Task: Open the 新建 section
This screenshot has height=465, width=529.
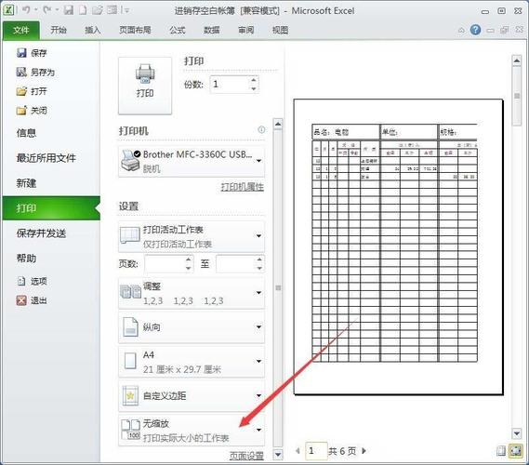Action: click(x=26, y=183)
